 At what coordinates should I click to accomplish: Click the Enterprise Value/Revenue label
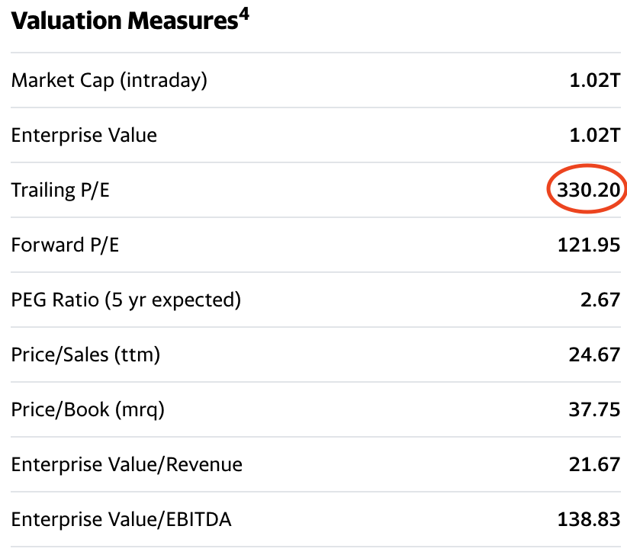pyautogui.click(x=127, y=464)
